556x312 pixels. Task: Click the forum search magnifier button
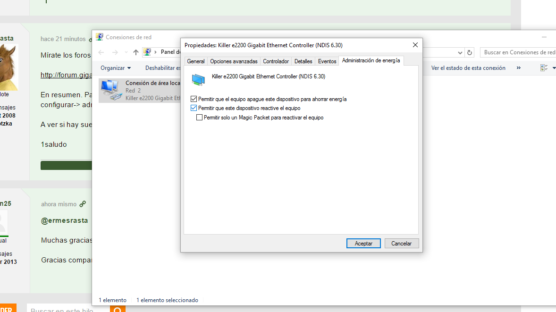118,309
